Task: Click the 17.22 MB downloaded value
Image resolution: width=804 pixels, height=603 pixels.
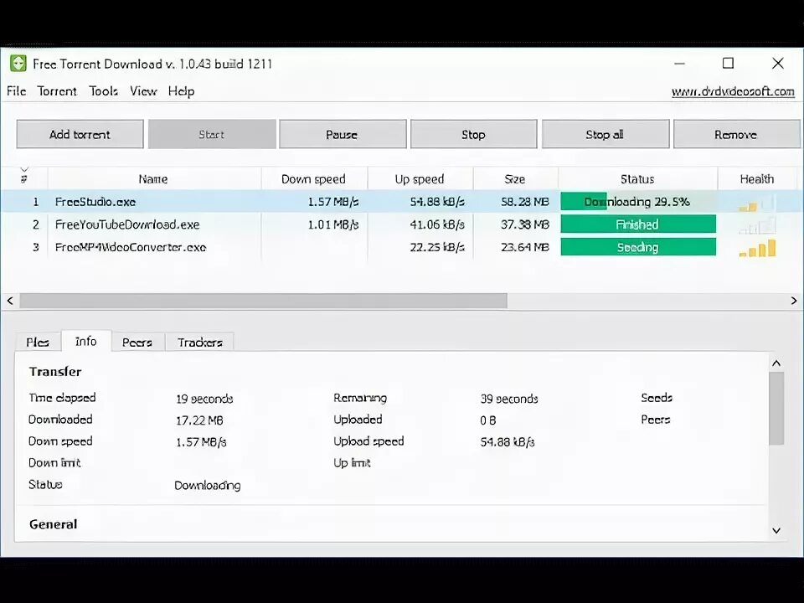Action: click(x=199, y=420)
